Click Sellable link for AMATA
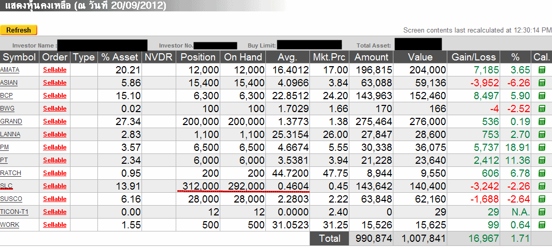 (54, 70)
